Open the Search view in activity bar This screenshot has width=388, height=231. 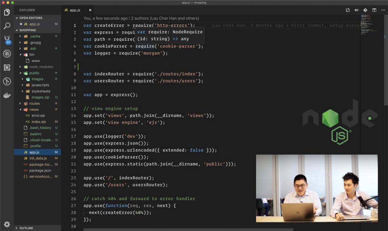[7, 26]
